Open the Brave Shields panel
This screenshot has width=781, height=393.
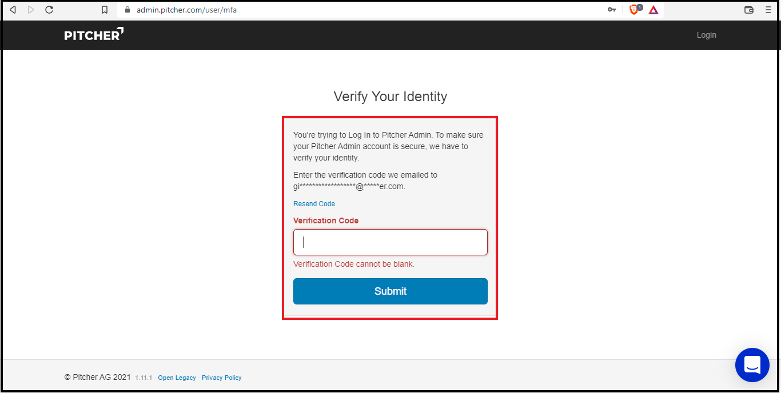(x=634, y=10)
